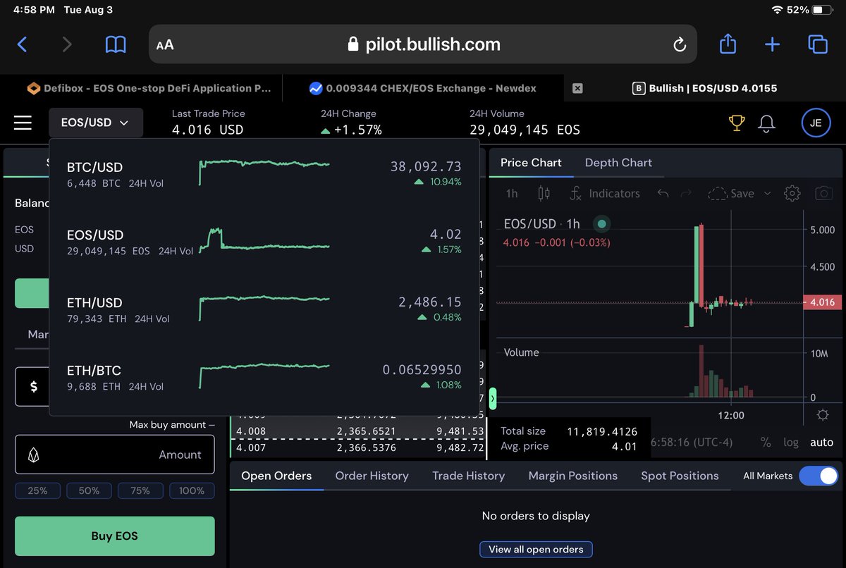This screenshot has width=846, height=568.
Task: Choose the ETH/USD market row
Action: [x=264, y=309]
